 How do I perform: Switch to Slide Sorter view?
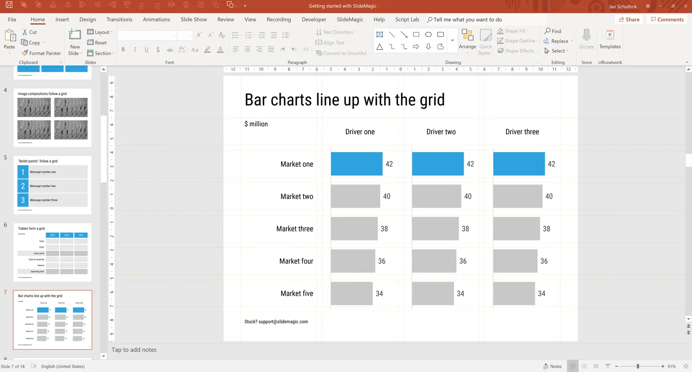tap(584, 366)
